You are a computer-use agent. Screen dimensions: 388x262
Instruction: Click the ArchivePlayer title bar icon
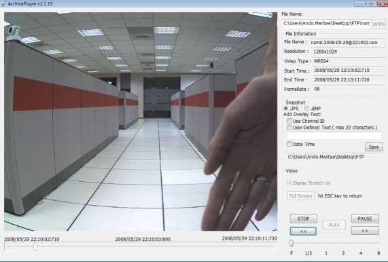tap(3, 3)
